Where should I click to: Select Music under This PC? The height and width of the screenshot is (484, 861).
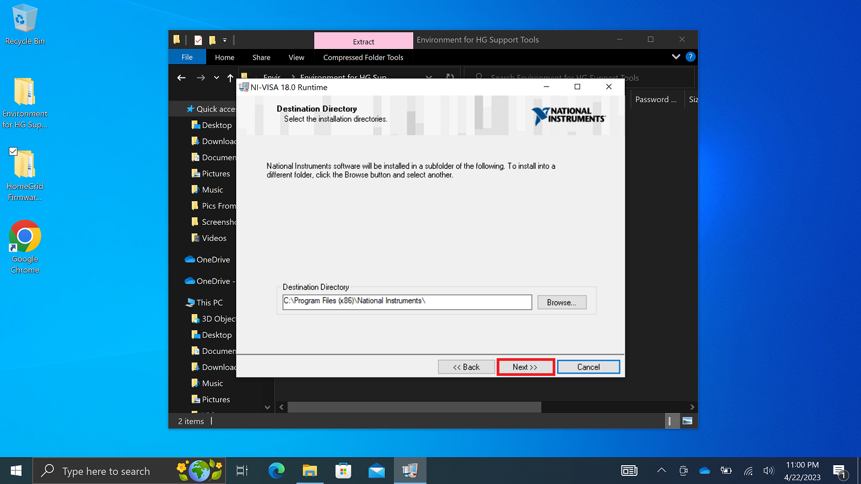coord(207,383)
